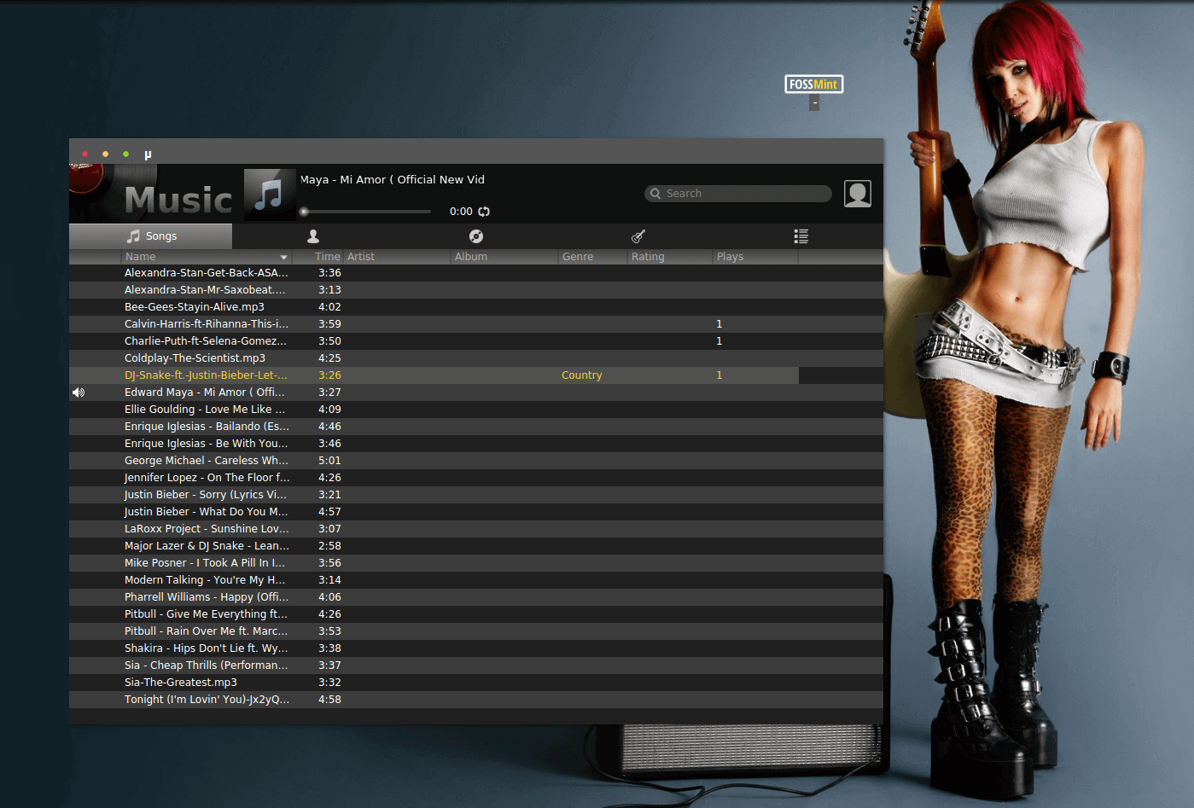The height and width of the screenshot is (808, 1194).
Task: Select Calvin-Harris-ft-Rihanna-This-i... song
Action: point(207,324)
